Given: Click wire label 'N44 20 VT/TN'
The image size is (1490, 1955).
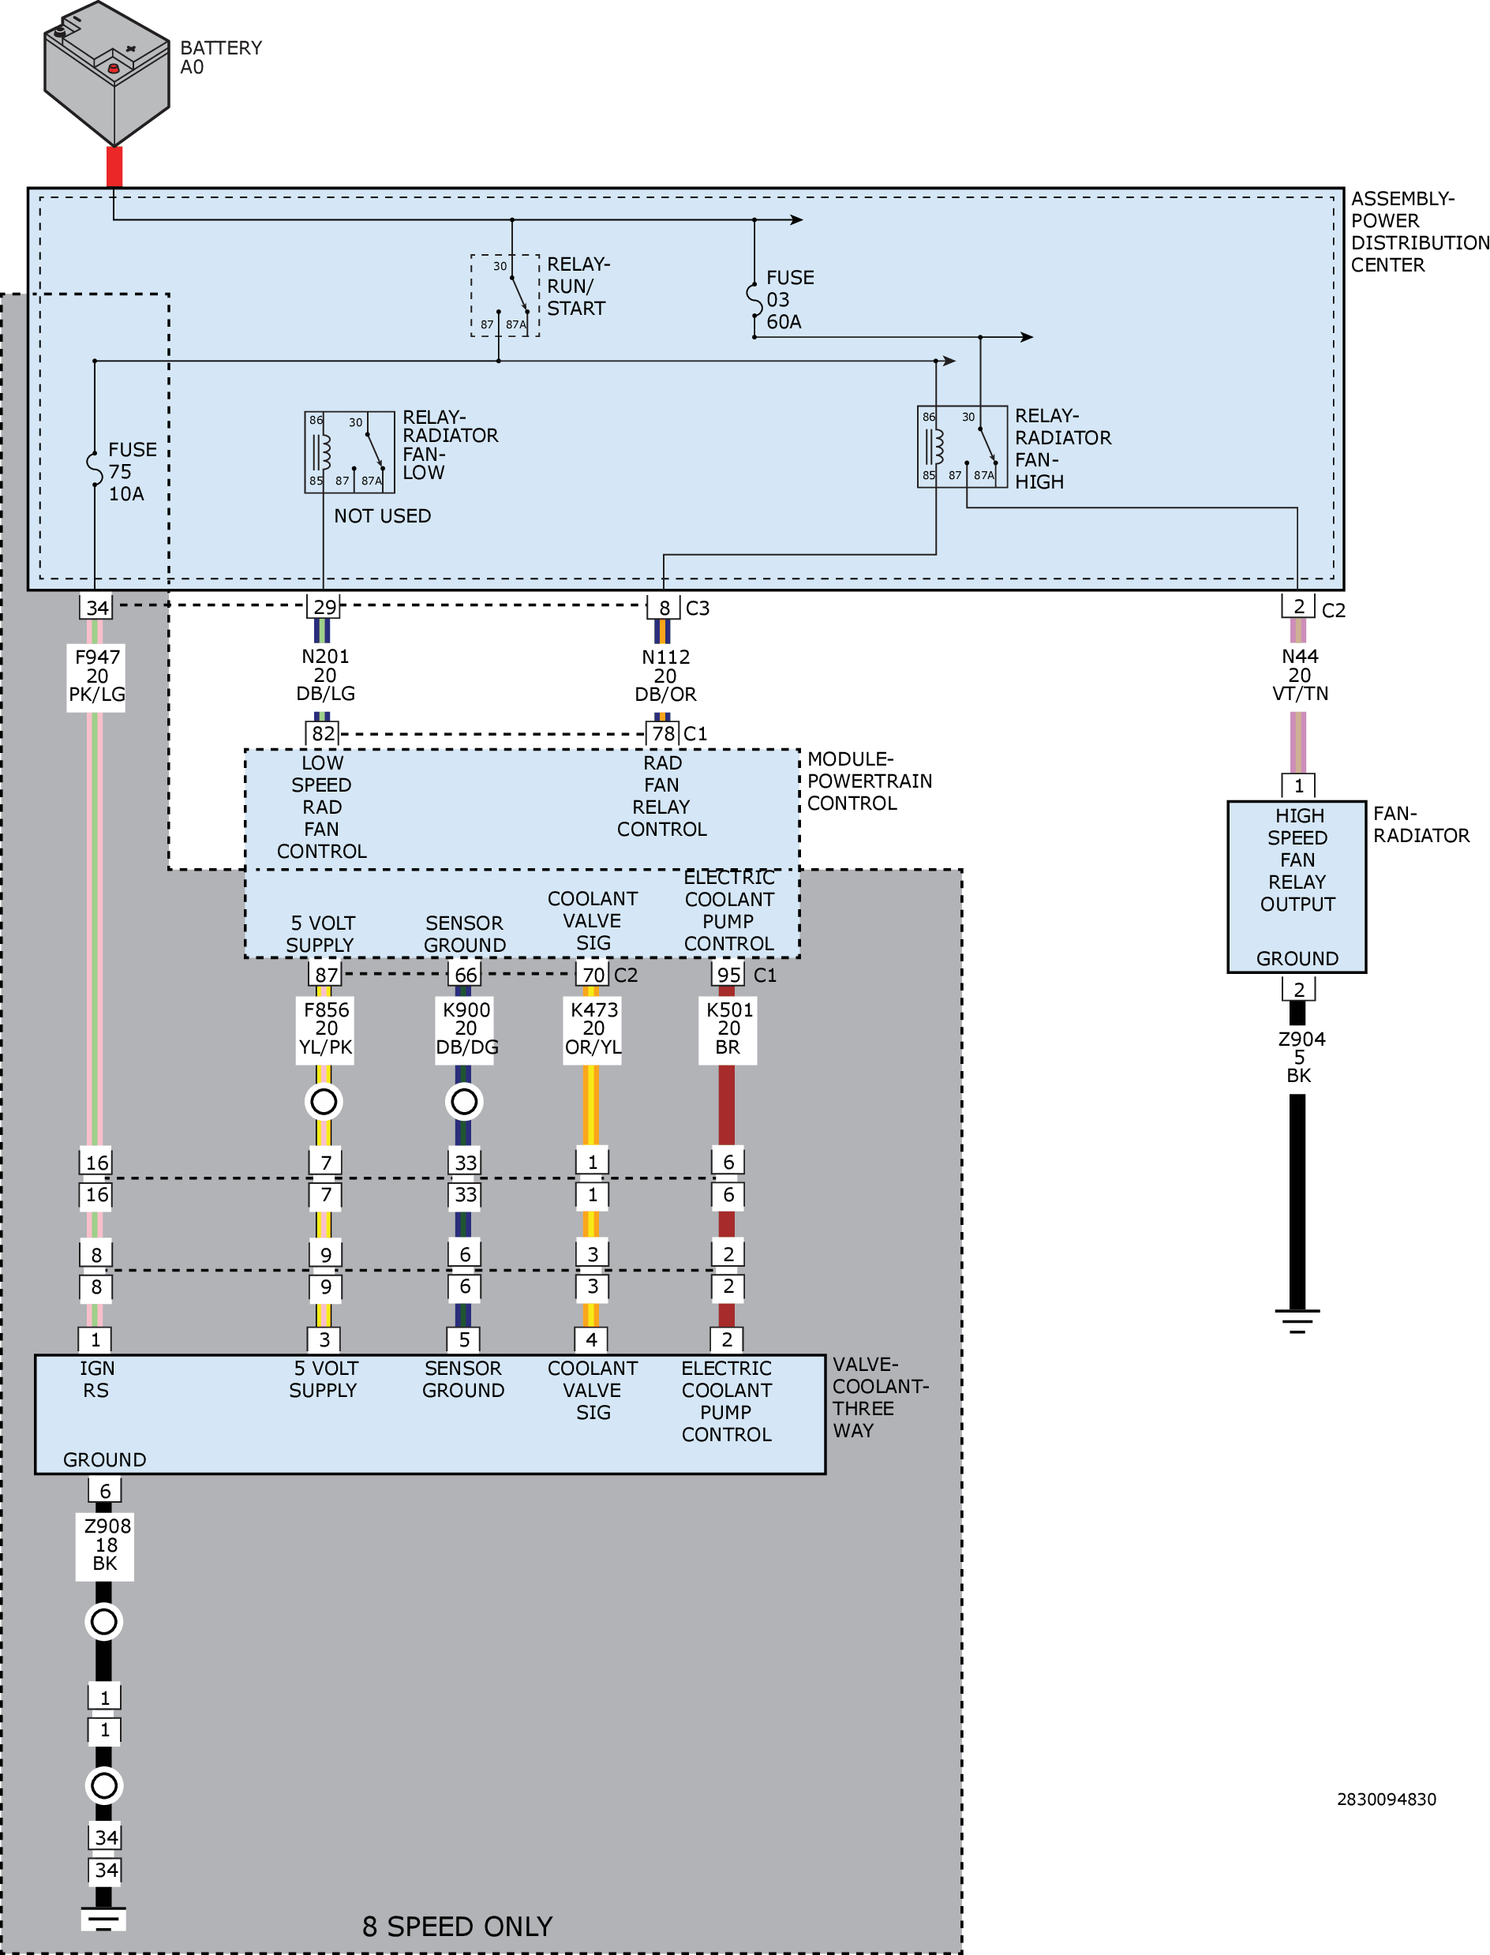Looking at the screenshot, I should [1301, 675].
